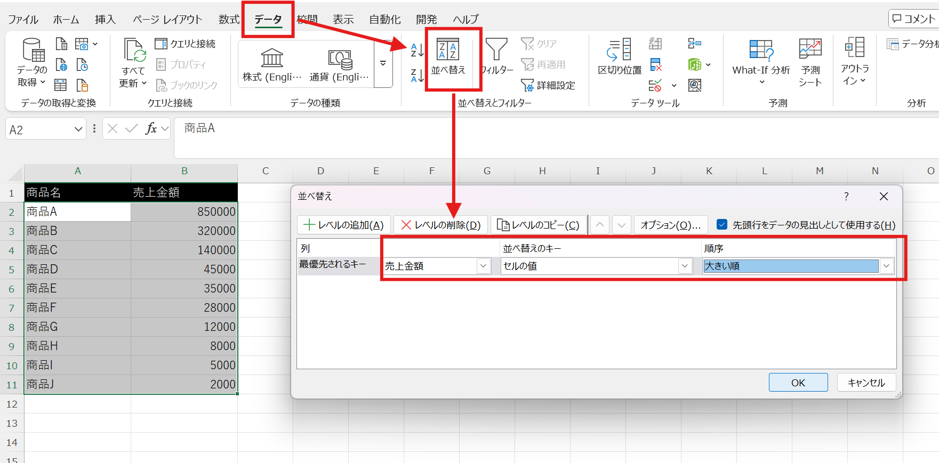Open 詳細設定 advanced filter
The image size is (939, 463).
[548, 85]
